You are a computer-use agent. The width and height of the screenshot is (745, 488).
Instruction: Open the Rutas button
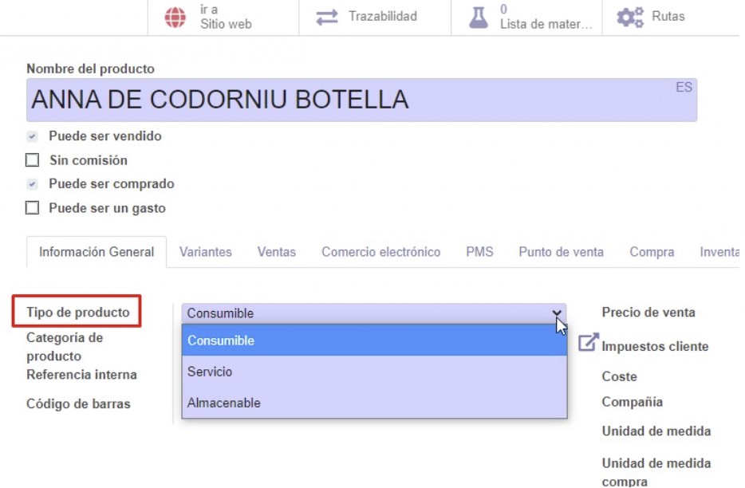(671, 17)
